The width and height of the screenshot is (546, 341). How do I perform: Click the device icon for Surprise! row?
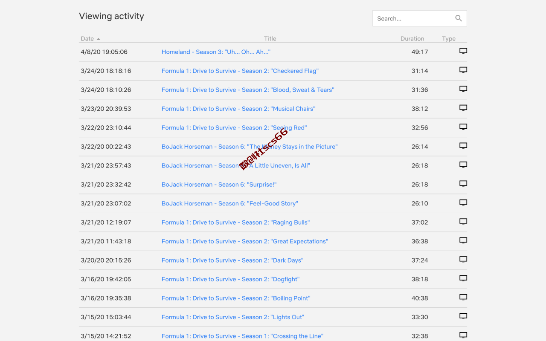point(463,184)
